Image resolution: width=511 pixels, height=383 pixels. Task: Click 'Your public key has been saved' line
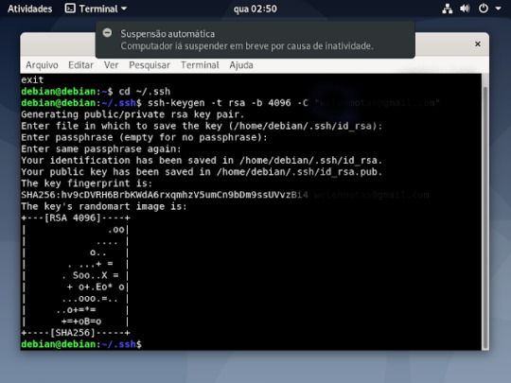point(202,171)
